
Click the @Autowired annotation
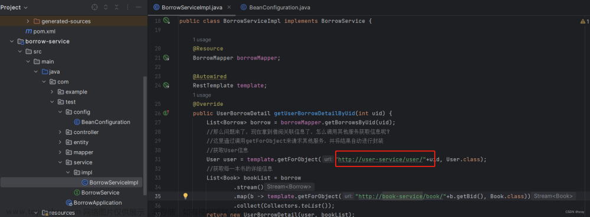(x=209, y=76)
